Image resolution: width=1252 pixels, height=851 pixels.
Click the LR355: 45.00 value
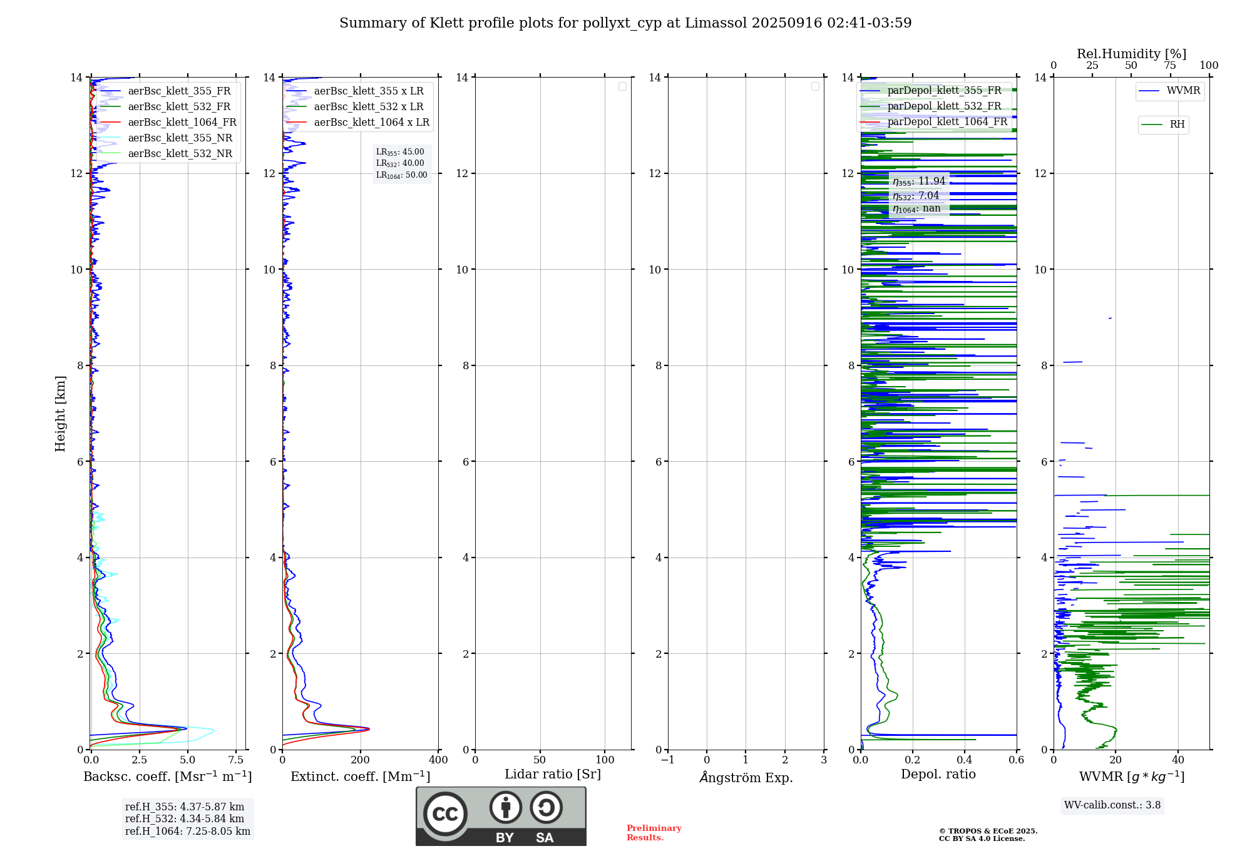pos(400,152)
